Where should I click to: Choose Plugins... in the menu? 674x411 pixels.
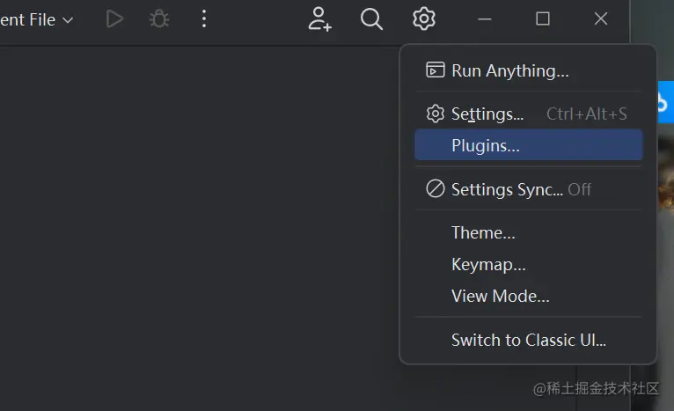tap(486, 145)
